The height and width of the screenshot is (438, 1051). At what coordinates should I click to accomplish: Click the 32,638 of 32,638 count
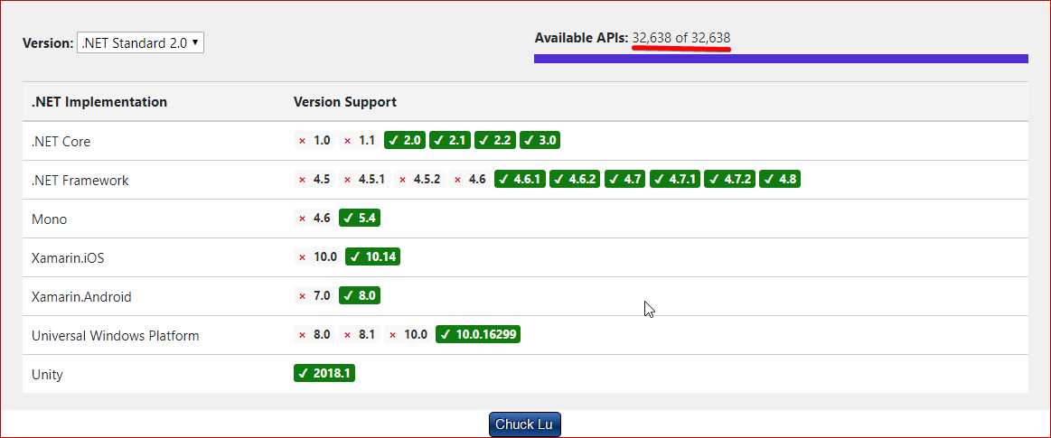click(x=681, y=38)
